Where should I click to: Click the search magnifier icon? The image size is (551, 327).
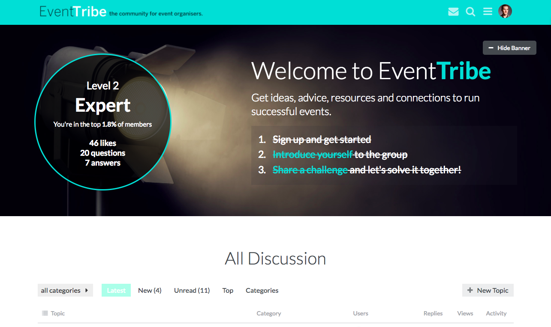point(470,12)
